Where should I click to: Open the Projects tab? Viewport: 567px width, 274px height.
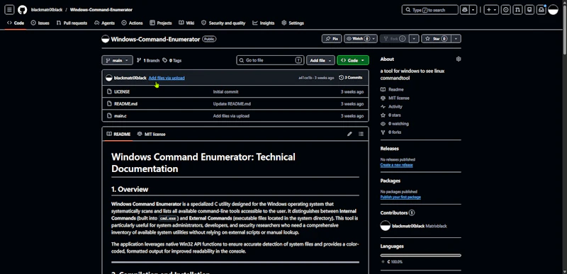pyautogui.click(x=161, y=23)
